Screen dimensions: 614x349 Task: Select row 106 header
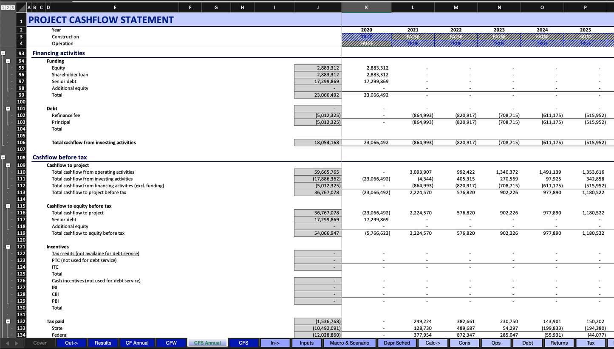[21, 143]
